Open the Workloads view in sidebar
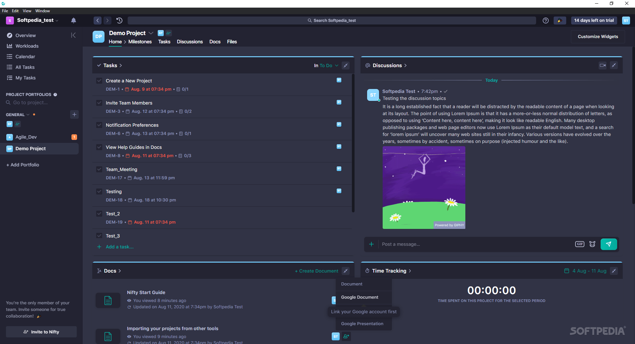This screenshot has width=635, height=344. [27, 46]
